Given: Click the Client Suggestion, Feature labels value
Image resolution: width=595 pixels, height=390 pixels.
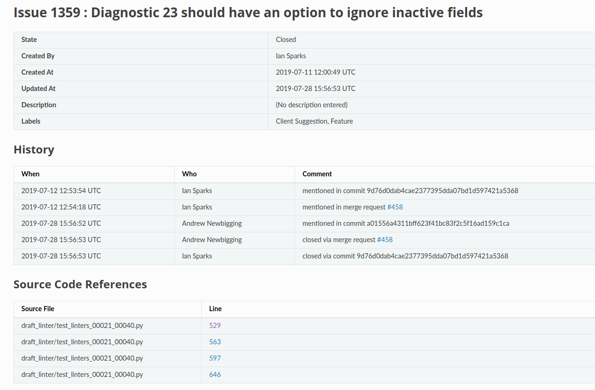Looking at the screenshot, I should [x=314, y=121].
